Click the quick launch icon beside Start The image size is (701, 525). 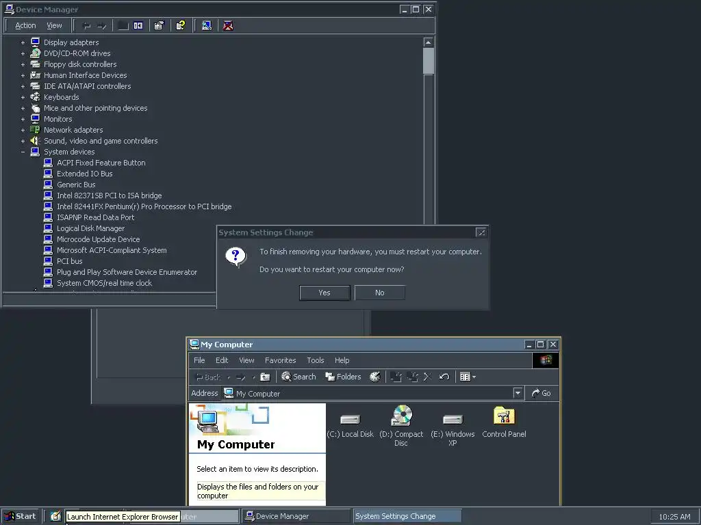pyautogui.click(x=55, y=516)
